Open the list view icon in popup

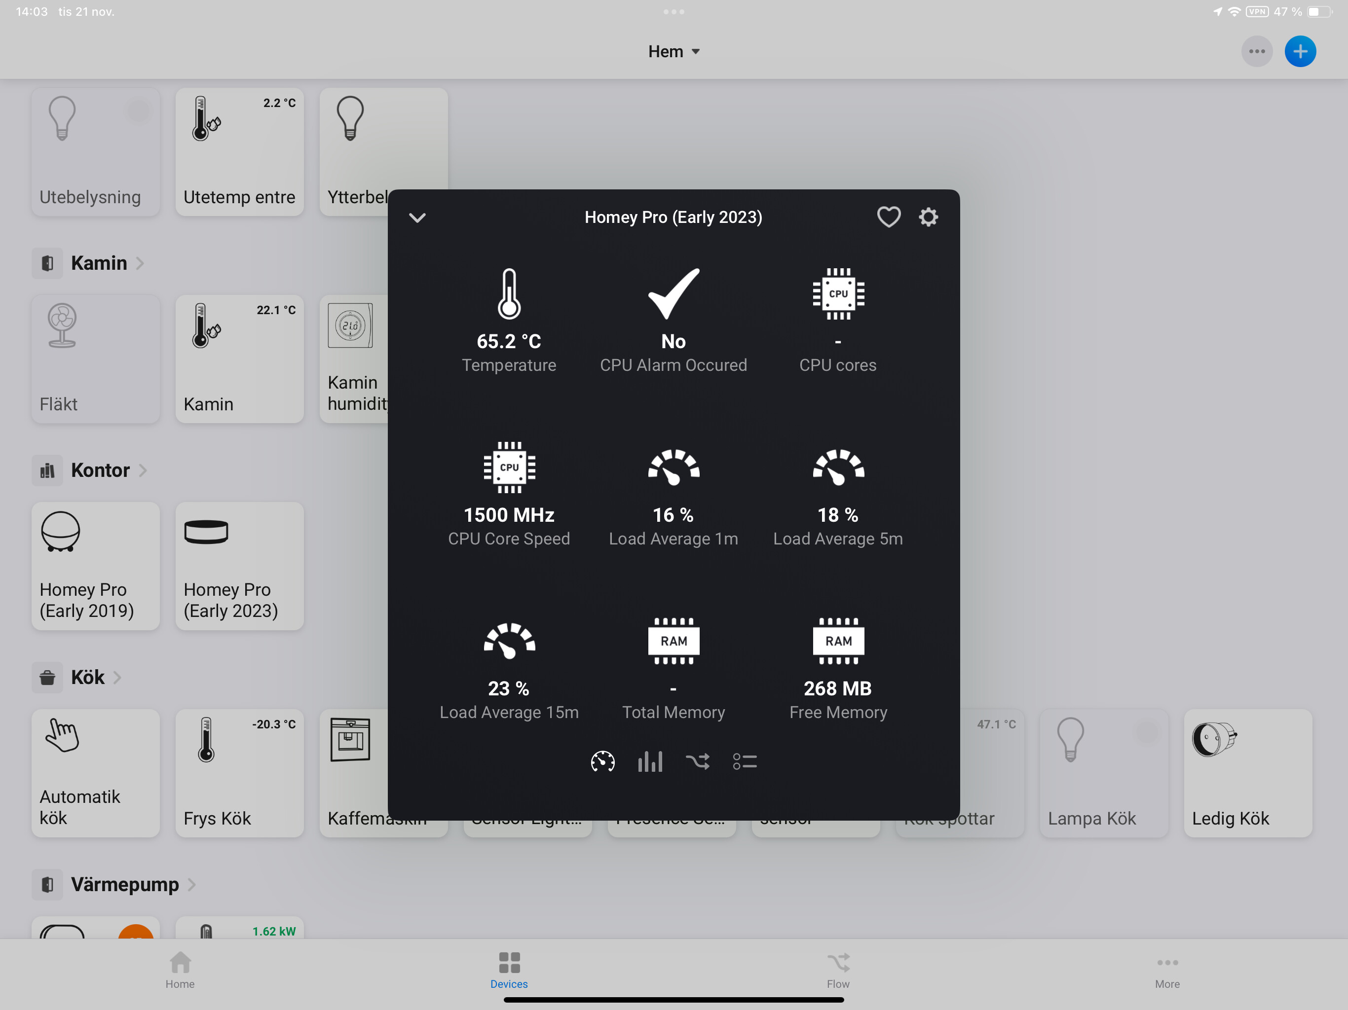click(x=744, y=761)
